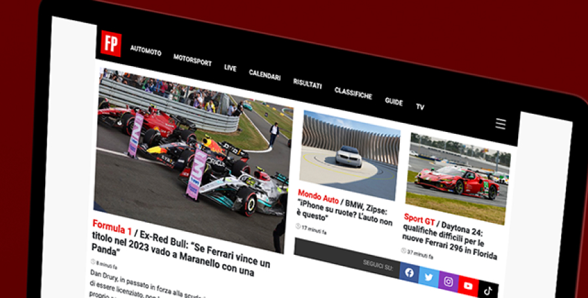Open the MOTORSPORT menu
The width and height of the screenshot is (588, 298).
(192, 59)
